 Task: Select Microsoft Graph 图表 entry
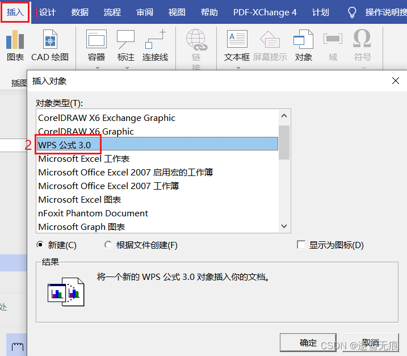pyautogui.click(x=157, y=227)
